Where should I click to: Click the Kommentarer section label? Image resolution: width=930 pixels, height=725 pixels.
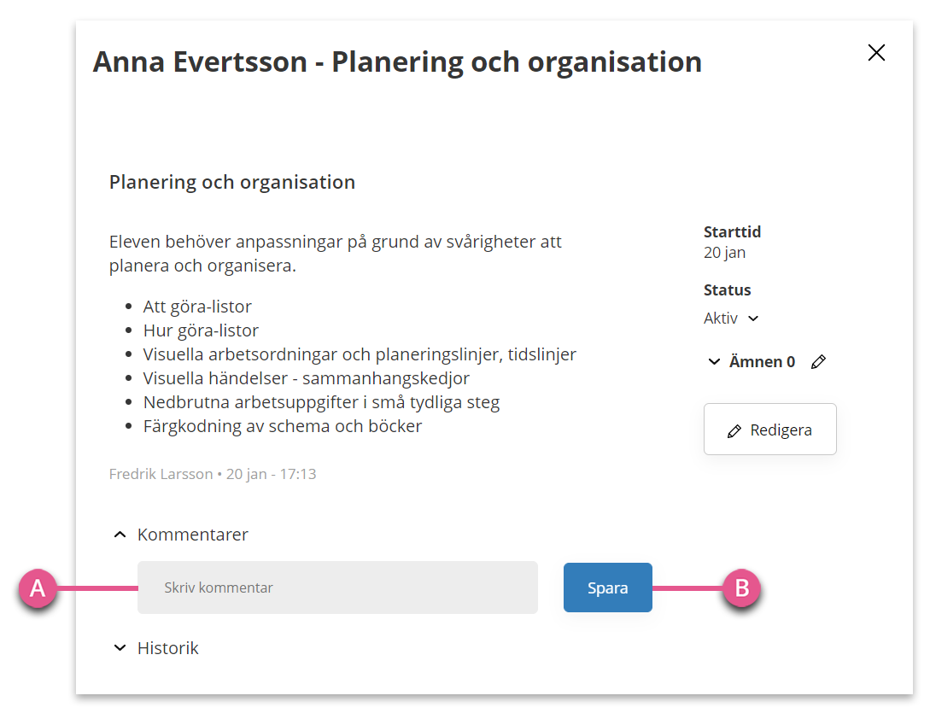(193, 535)
